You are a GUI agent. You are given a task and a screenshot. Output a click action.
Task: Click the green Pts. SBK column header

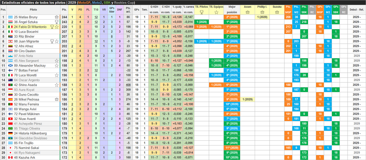[x=304, y=10]
